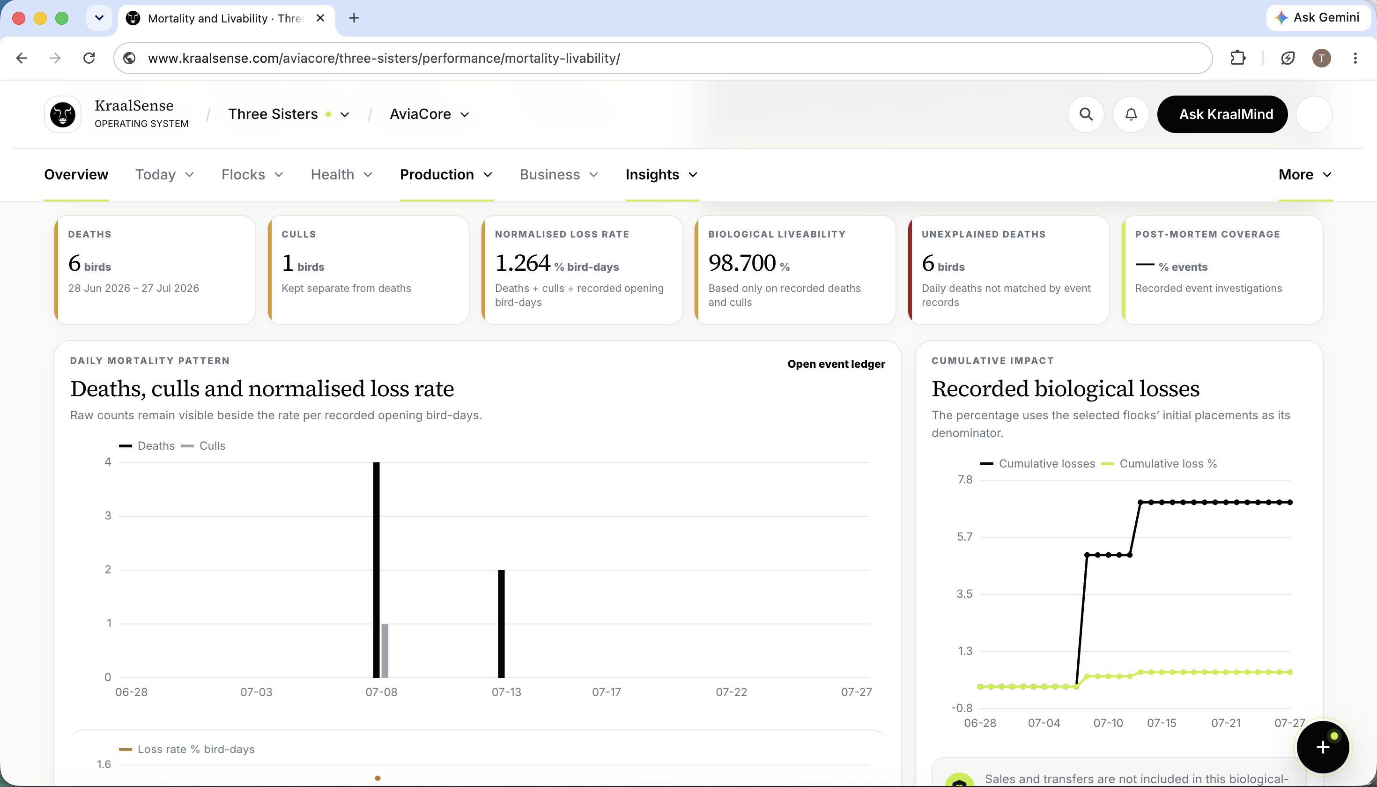Viewport: 1377px width, 787px height.
Task: Open the More menu
Action: [x=1305, y=175]
